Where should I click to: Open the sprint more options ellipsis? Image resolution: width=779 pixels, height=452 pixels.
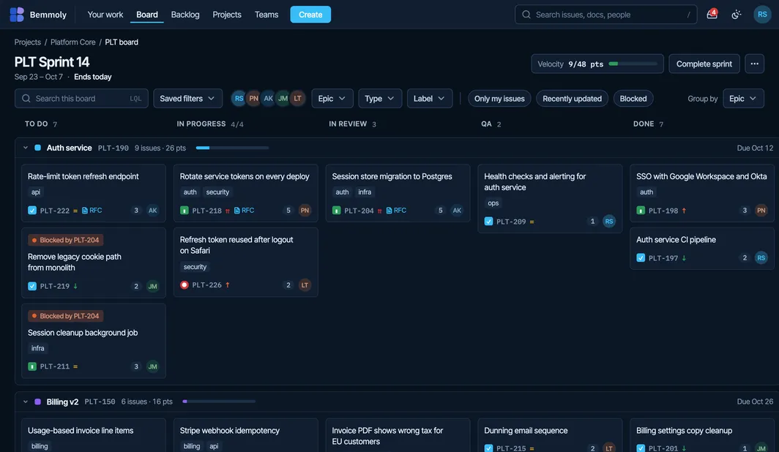(754, 64)
